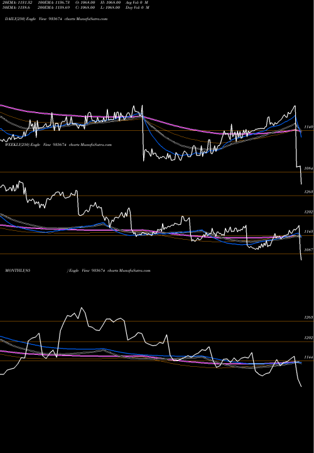Image resolution: width=314 pixels, height=453 pixels.
Task: Click the 1268 price label on monthly chart
Action: (309, 318)
